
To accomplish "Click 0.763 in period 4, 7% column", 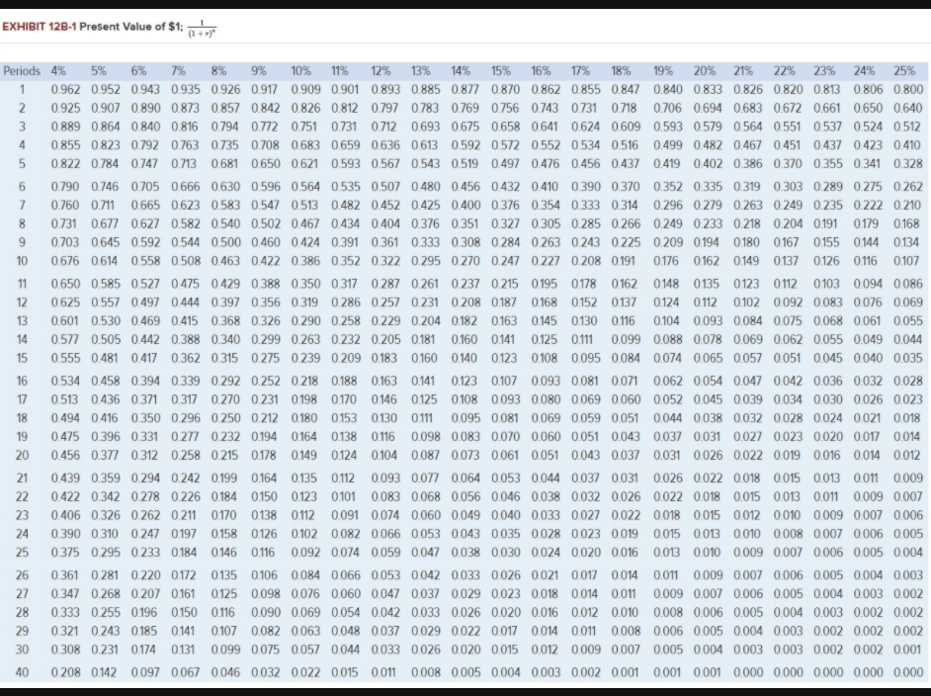I will tap(186, 145).
